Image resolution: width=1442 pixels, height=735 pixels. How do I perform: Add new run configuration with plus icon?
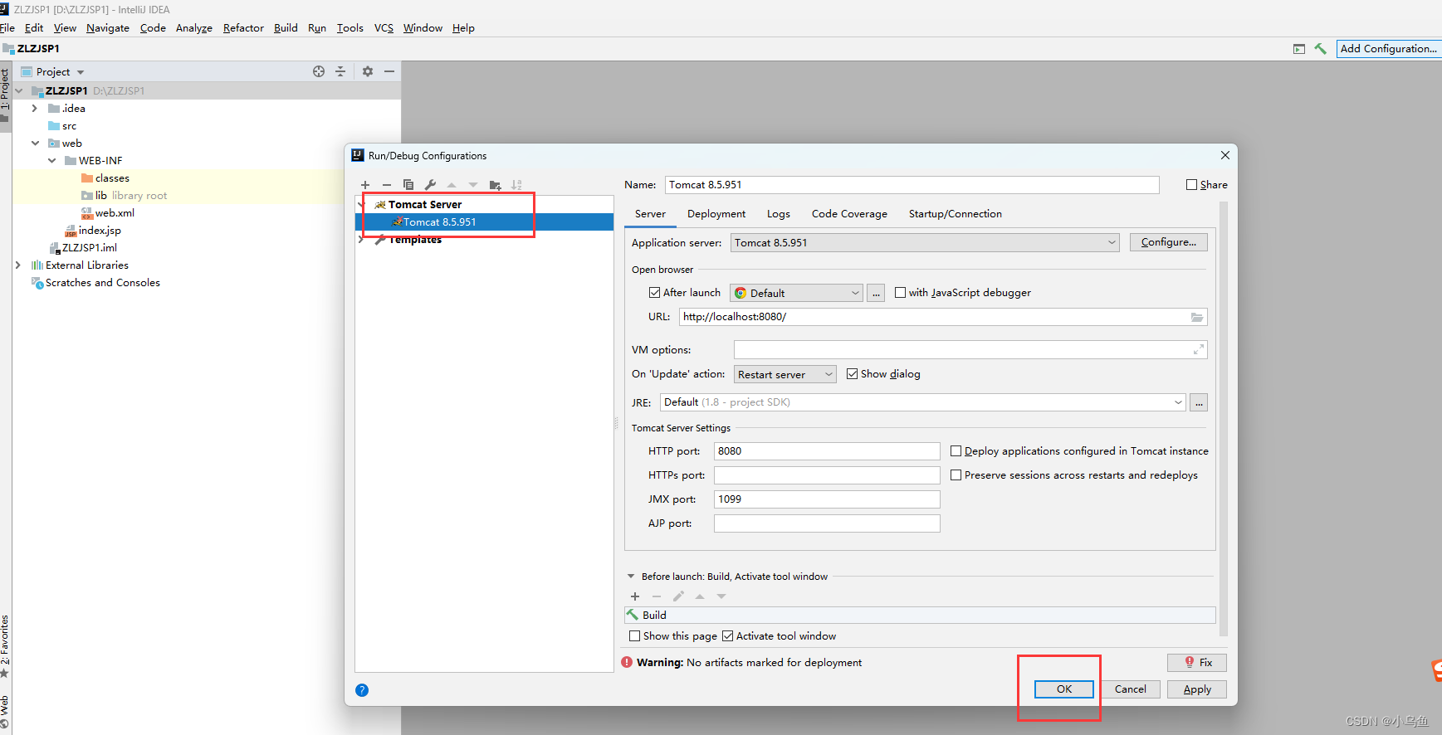[x=365, y=185]
